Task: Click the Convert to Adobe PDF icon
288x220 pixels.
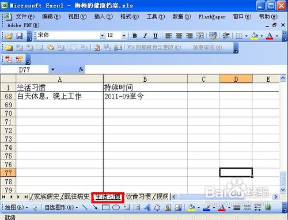Action: coord(9,59)
